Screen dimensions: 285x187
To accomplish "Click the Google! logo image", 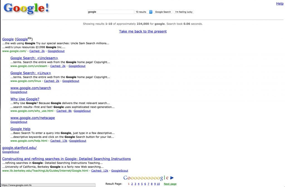I will coord(26,8).
